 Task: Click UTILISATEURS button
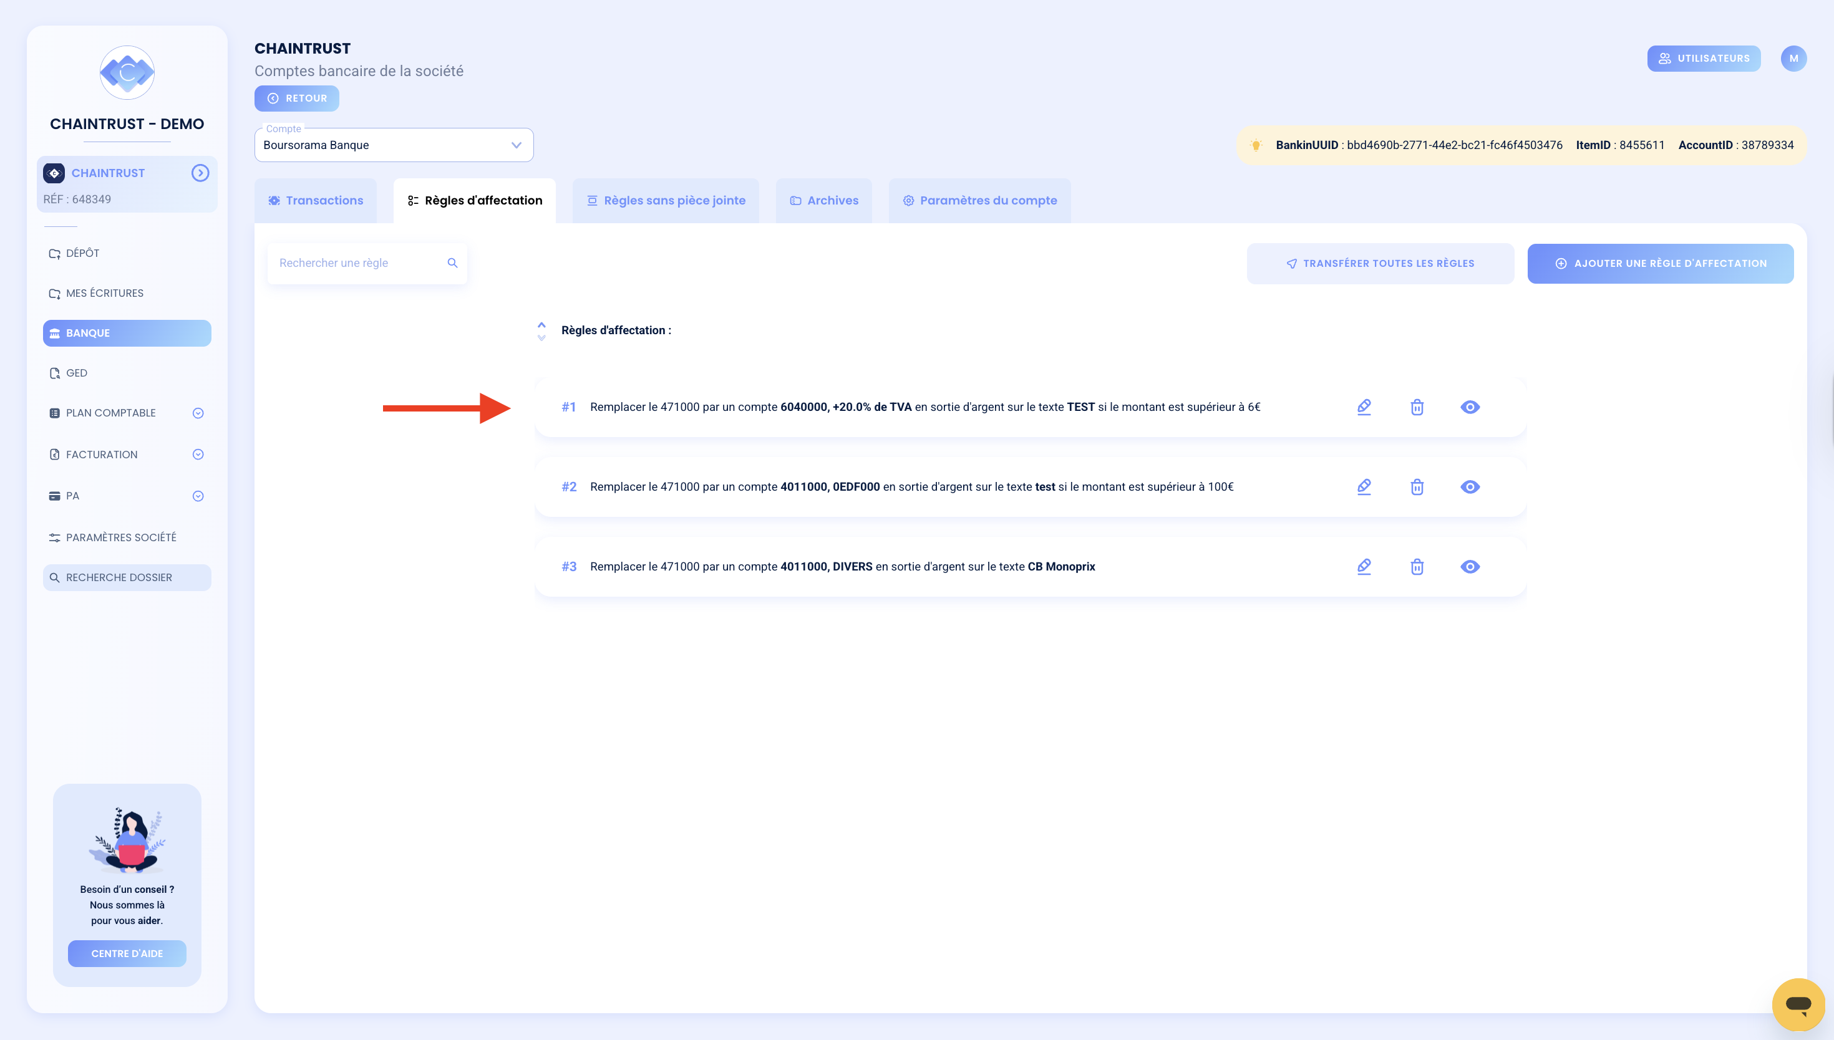click(1704, 59)
